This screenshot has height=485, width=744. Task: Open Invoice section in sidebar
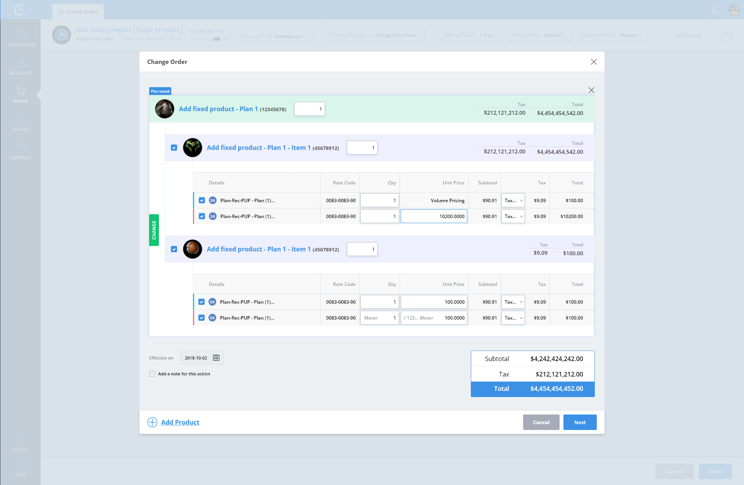21,122
